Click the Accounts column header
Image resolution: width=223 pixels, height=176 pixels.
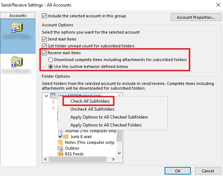(x=18, y=16)
